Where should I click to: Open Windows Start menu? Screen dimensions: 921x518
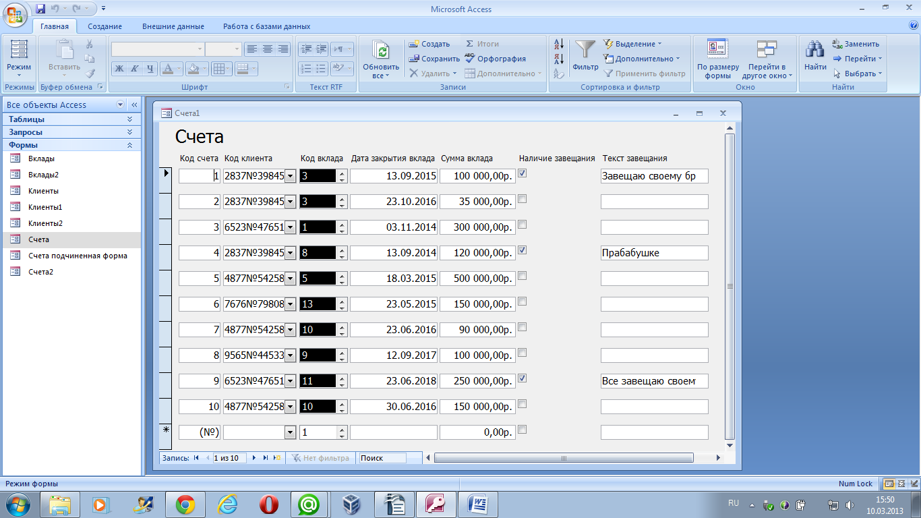click(x=18, y=505)
